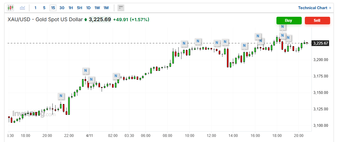The width and height of the screenshot is (338, 142).
Task: Click the 16:00 time axis label
Action: coord(255,136)
